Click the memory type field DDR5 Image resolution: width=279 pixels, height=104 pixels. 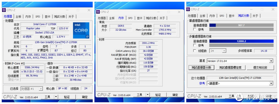coord(121,26)
